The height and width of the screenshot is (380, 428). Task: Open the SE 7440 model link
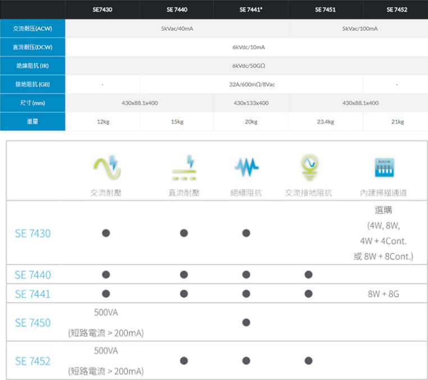[33, 274]
